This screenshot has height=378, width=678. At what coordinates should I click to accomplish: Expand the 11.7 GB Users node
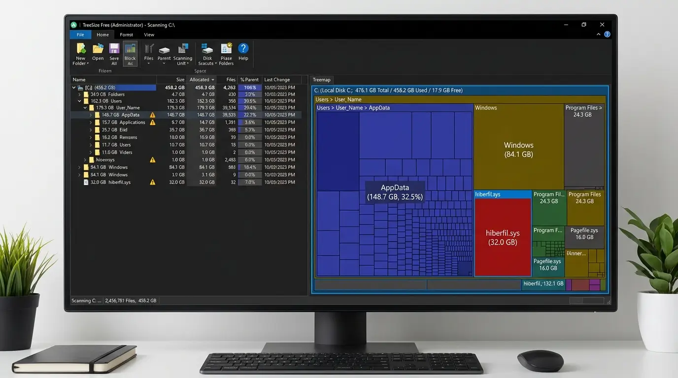click(91, 145)
